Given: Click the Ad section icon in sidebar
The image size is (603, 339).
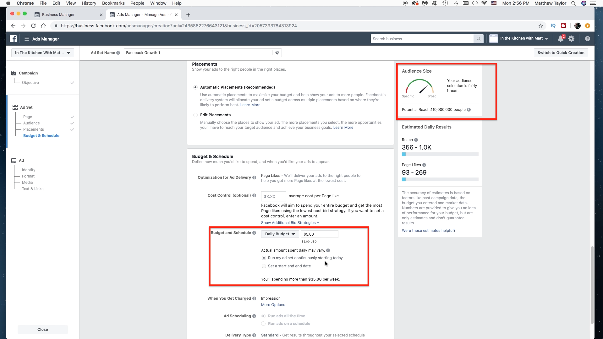Looking at the screenshot, I should click(14, 161).
